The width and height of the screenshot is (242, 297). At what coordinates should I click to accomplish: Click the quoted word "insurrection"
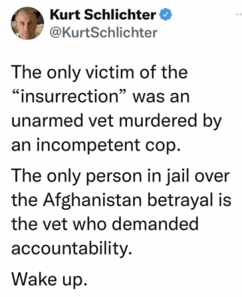tap(70, 96)
